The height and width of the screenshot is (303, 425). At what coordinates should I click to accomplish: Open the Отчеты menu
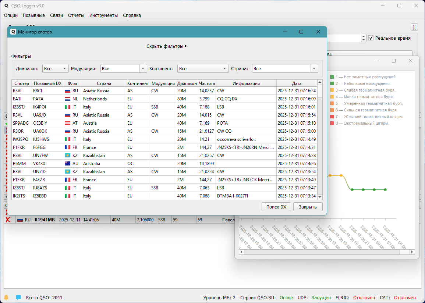click(76, 15)
